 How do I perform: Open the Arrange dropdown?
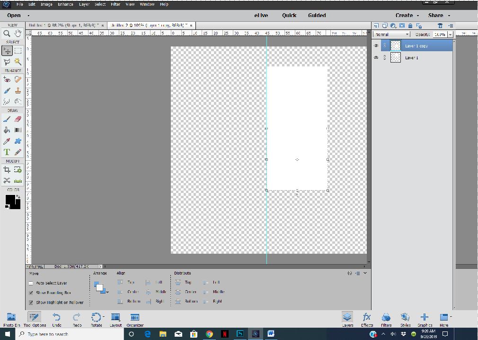101,288
